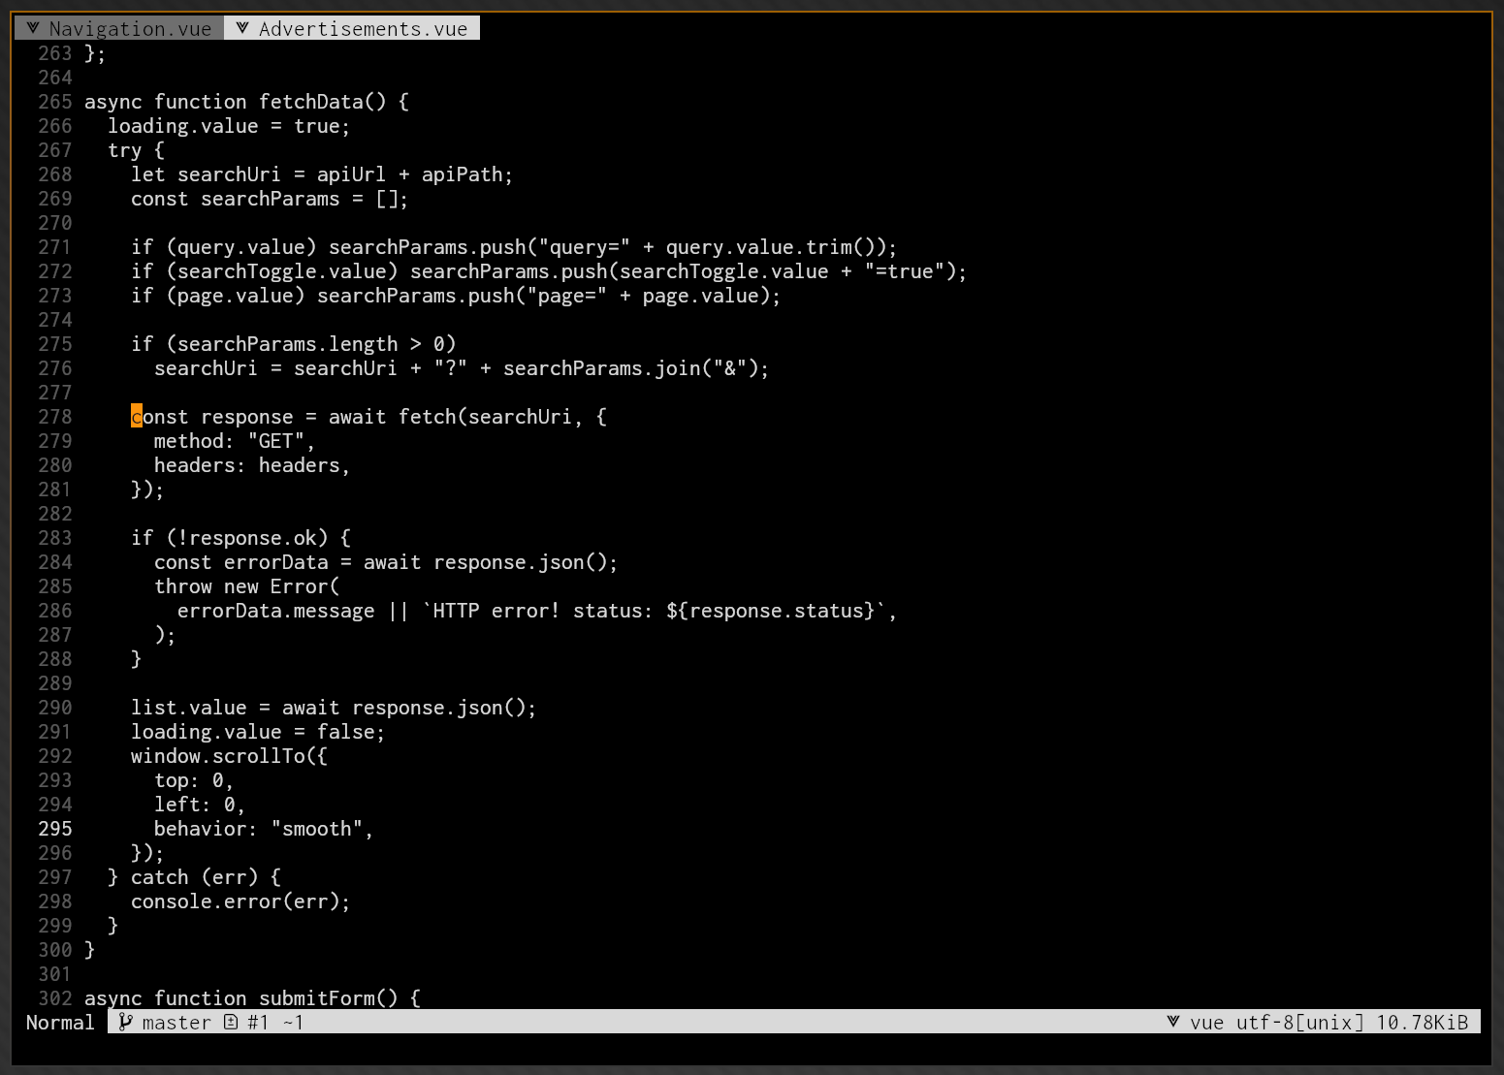Click console.error on line 298
1504x1075 pixels.
(x=207, y=901)
